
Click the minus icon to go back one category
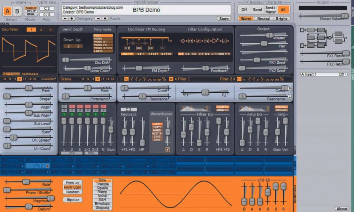[x=65, y=18]
